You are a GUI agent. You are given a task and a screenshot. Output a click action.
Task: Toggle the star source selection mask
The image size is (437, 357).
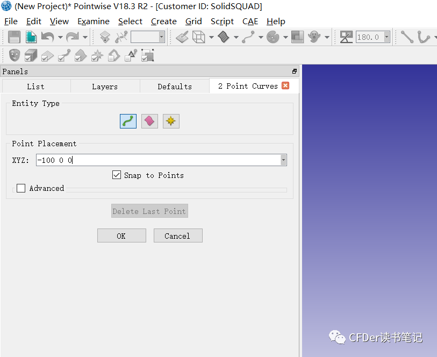[97, 55]
